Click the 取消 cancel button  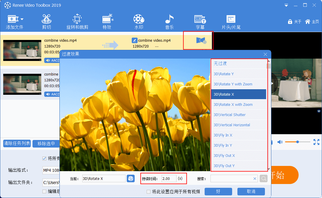[251, 192]
